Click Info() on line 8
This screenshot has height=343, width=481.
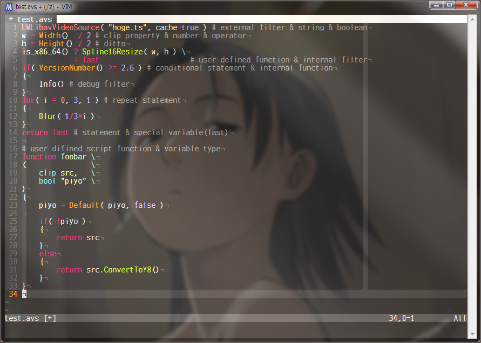tap(51, 84)
